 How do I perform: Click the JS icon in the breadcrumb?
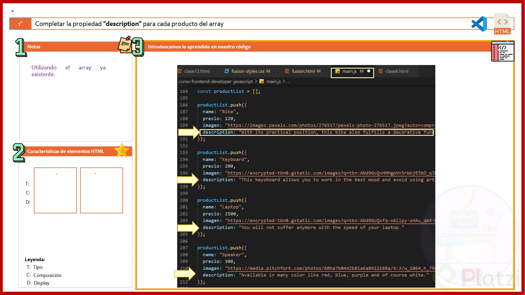[262, 81]
